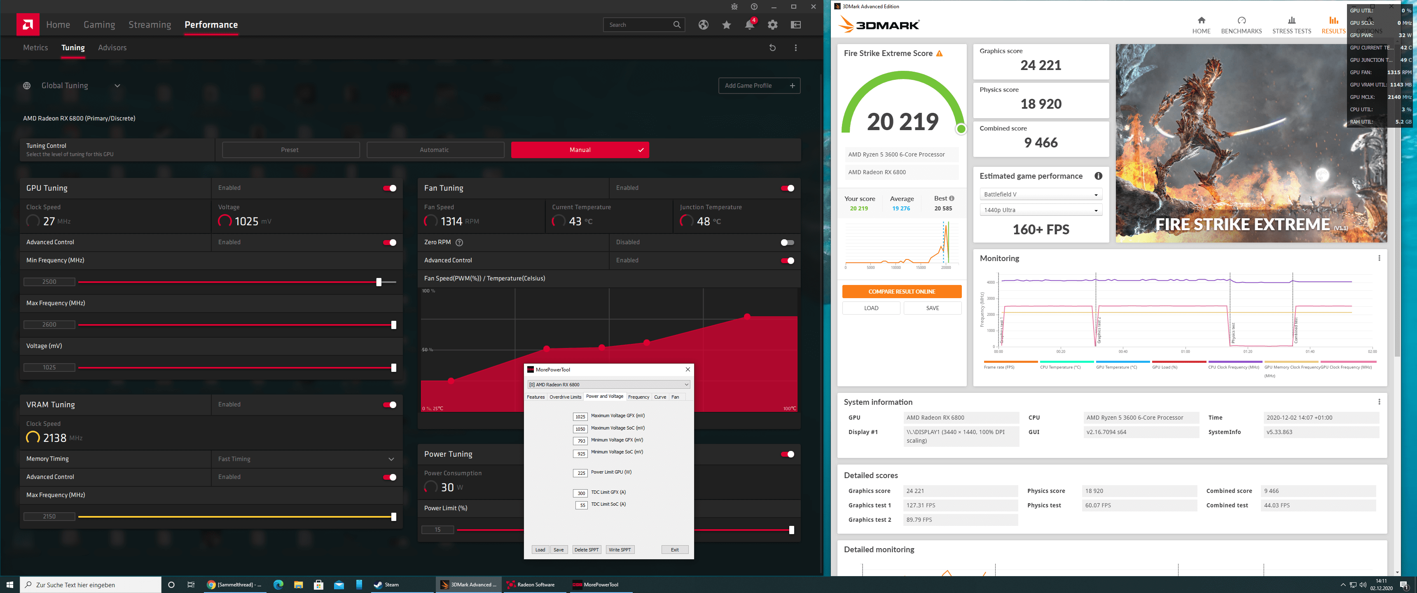Image resolution: width=1417 pixels, height=593 pixels.
Task: Click 3DMark SAVE result button
Action: coord(933,308)
